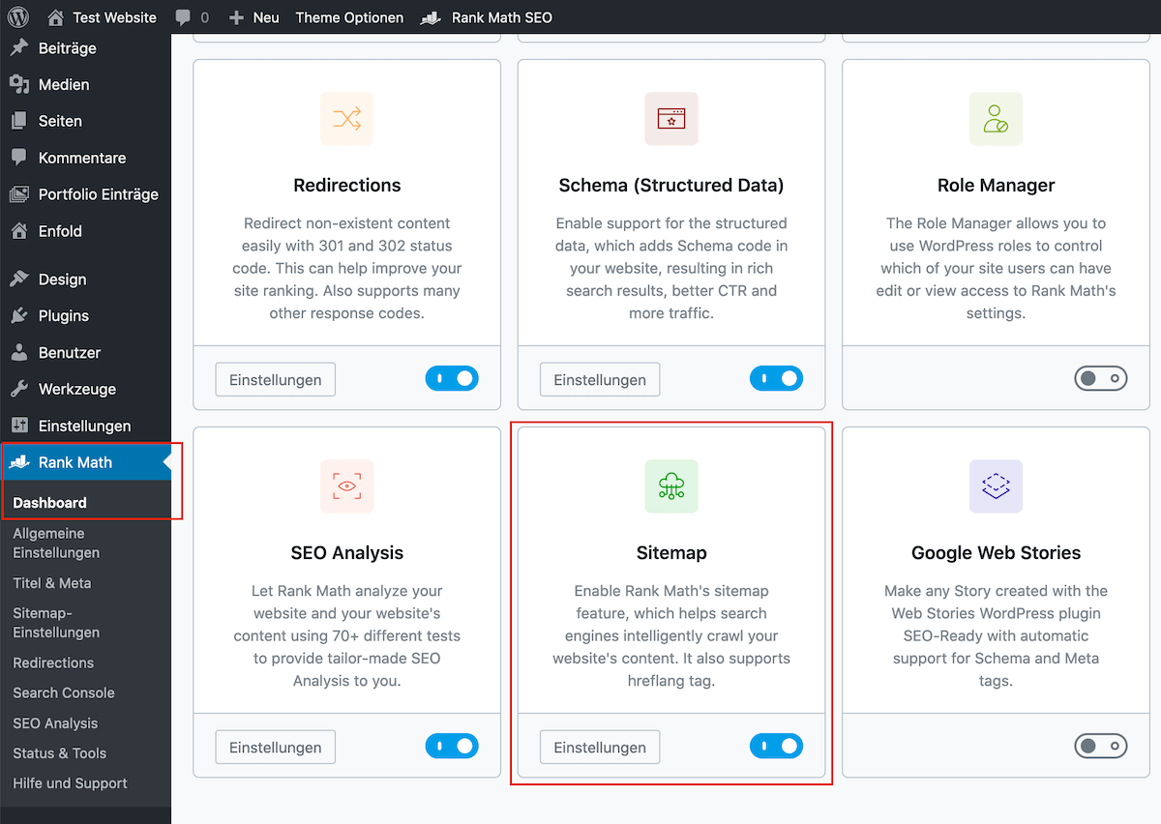
Task: Open Status & Tools submenu
Action: [x=60, y=753]
